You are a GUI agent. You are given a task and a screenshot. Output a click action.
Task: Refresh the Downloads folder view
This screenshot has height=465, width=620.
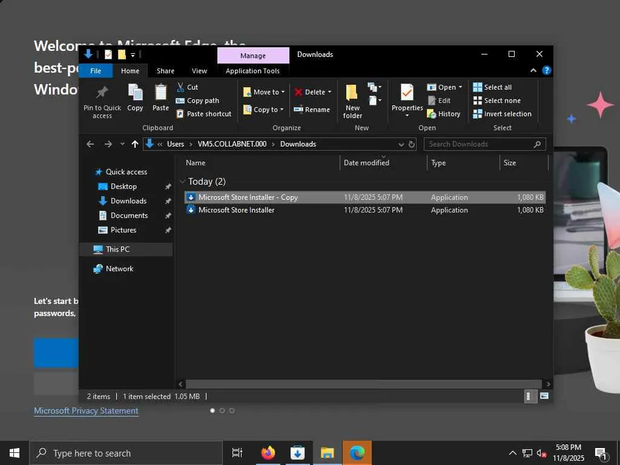coord(412,144)
